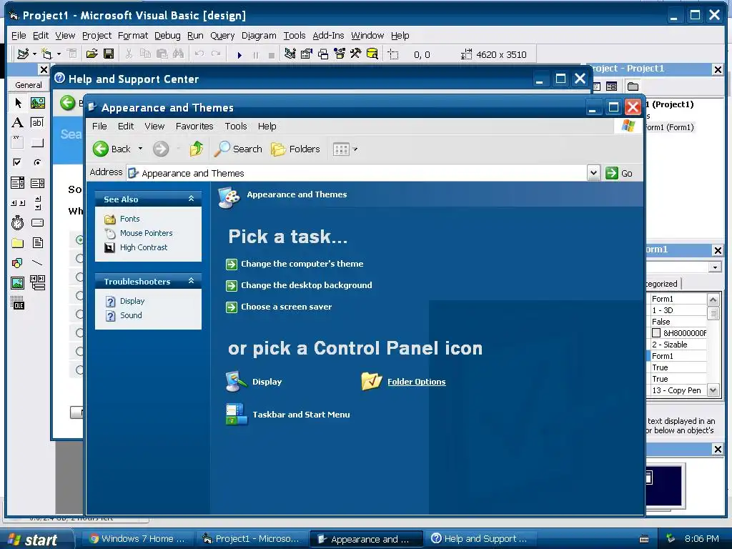
Task: Select the VScrollBar control in toolbox
Action: pos(37,202)
